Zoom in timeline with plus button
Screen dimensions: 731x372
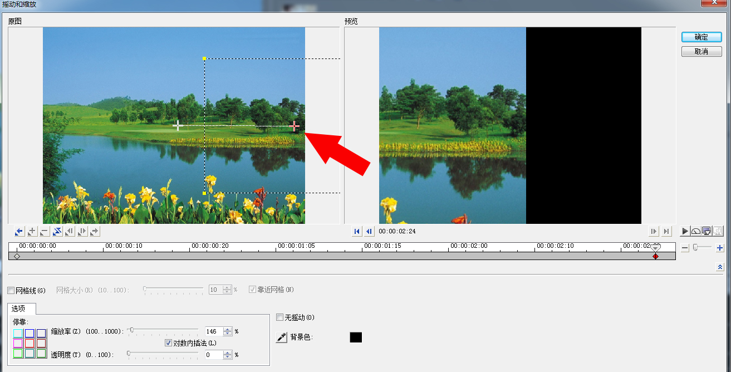tap(720, 248)
